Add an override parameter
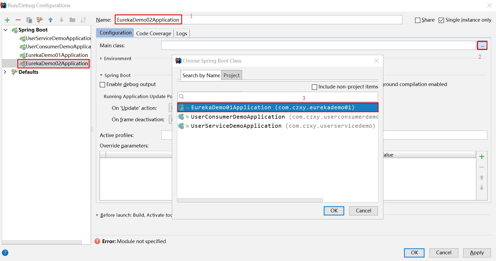This screenshot has height=261, width=496. 482,157
